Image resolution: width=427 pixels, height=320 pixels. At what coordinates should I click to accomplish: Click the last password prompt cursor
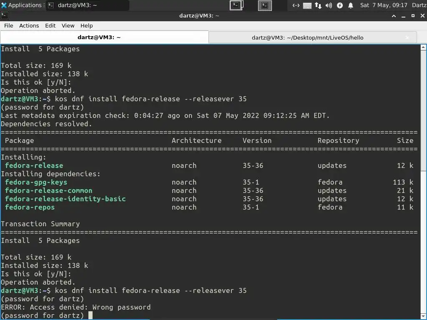coord(90,316)
